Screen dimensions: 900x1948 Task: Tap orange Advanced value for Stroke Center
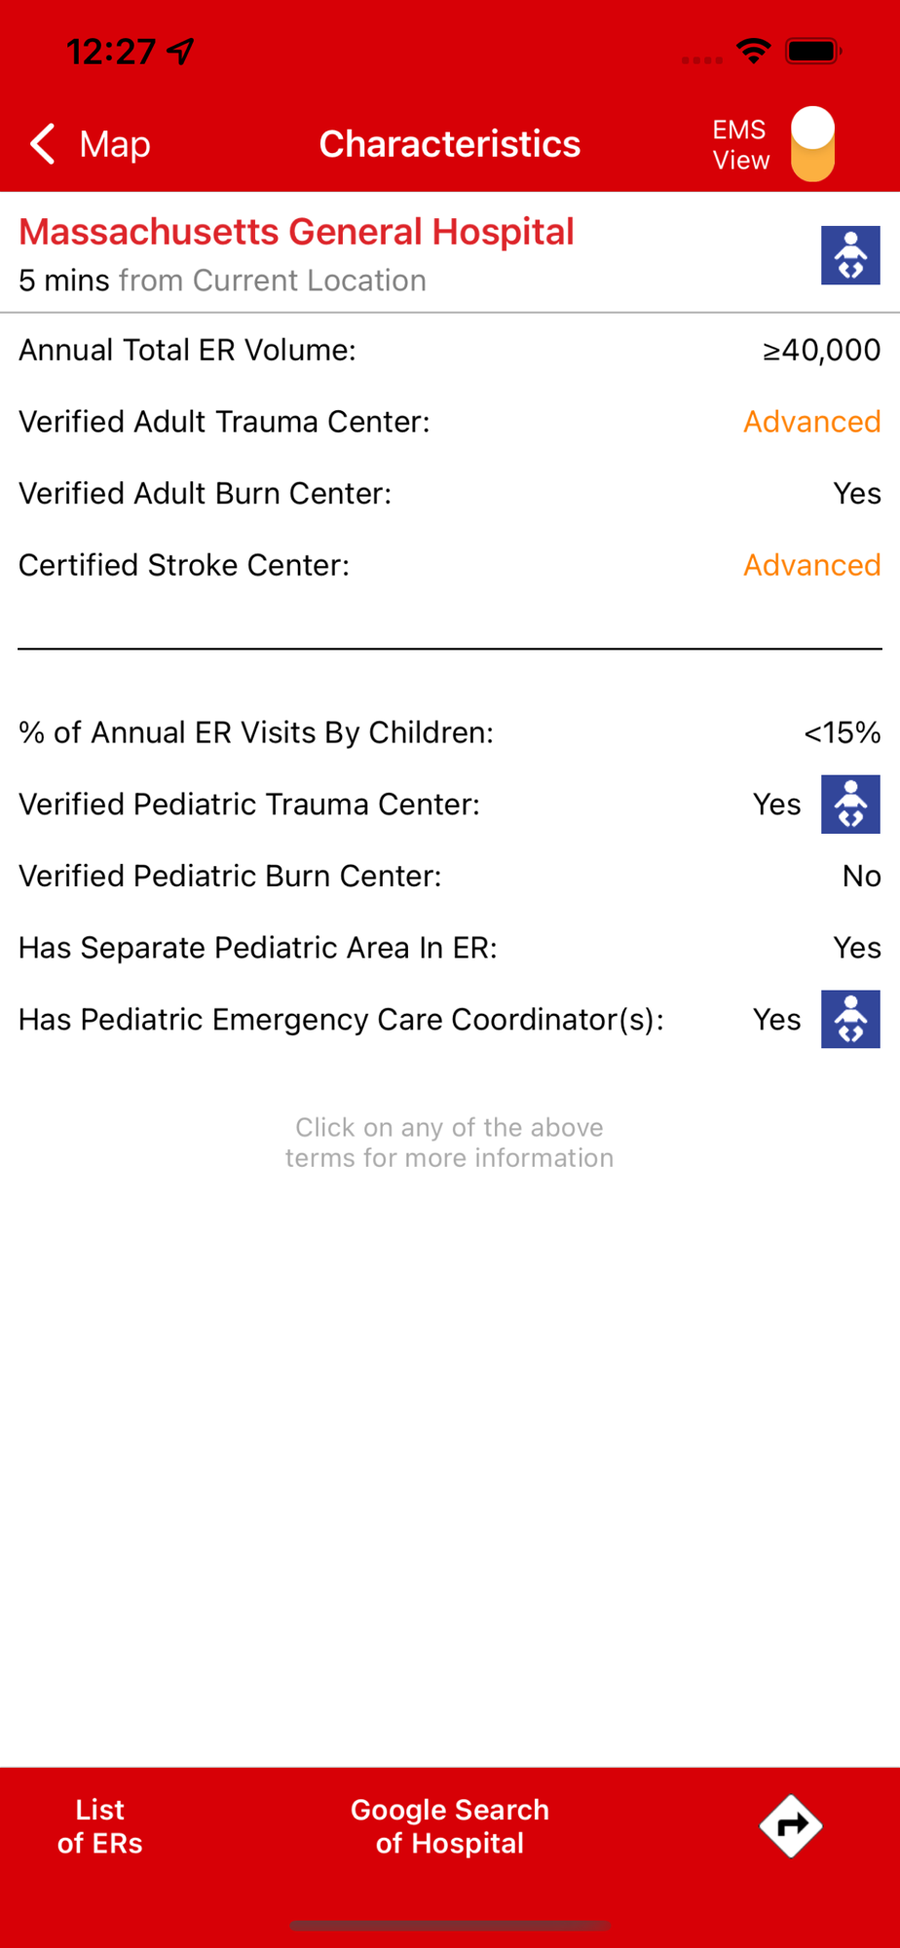(x=811, y=565)
